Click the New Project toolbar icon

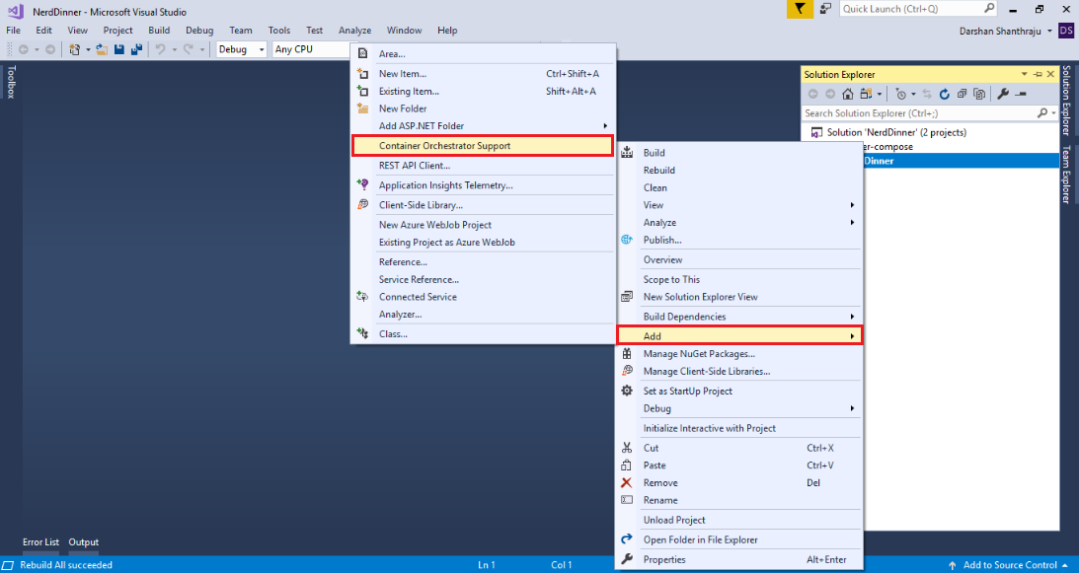coord(75,49)
